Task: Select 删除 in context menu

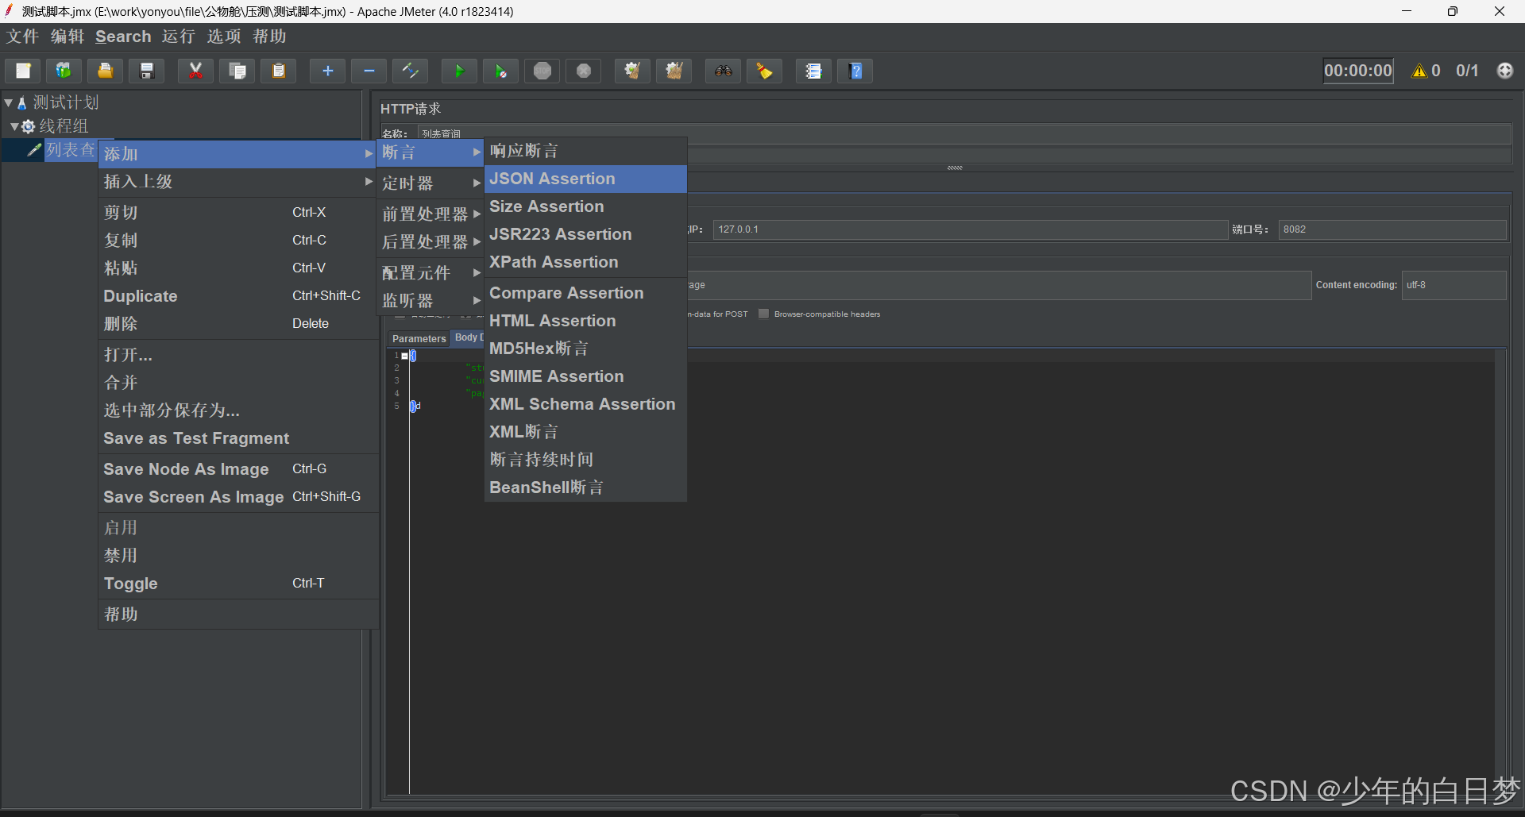Action: 237,324
